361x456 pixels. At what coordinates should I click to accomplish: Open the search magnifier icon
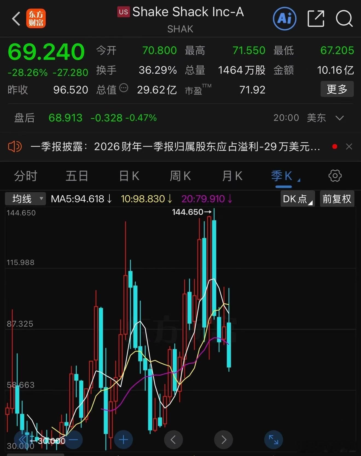tap(344, 19)
